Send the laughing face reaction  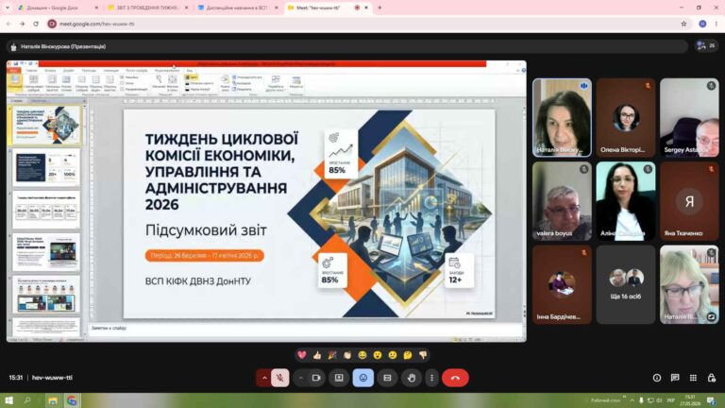pyautogui.click(x=362, y=355)
